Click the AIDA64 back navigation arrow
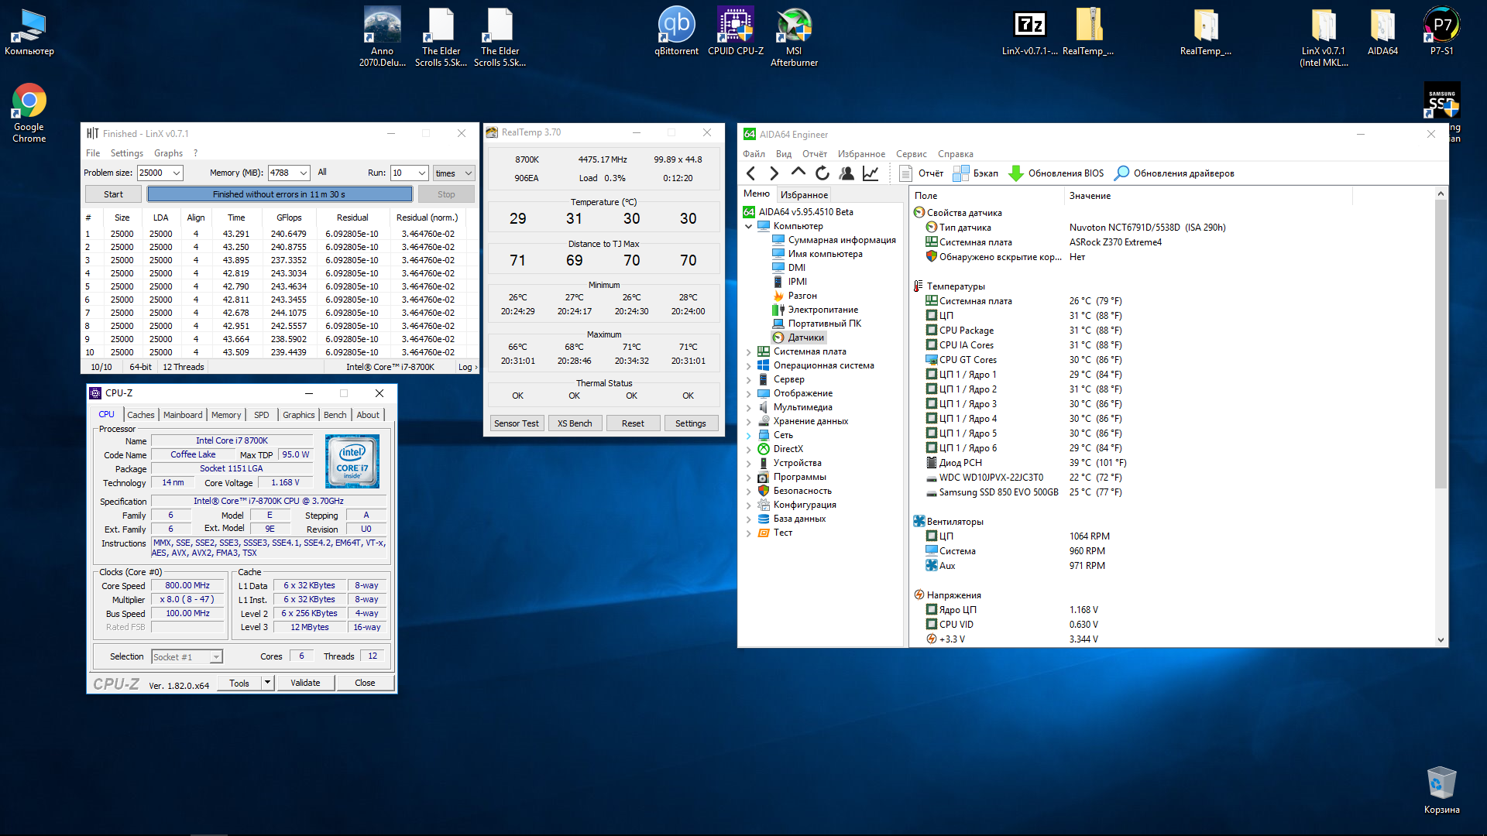Viewport: 1487px width, 836px height. click(x=750, y=173)
